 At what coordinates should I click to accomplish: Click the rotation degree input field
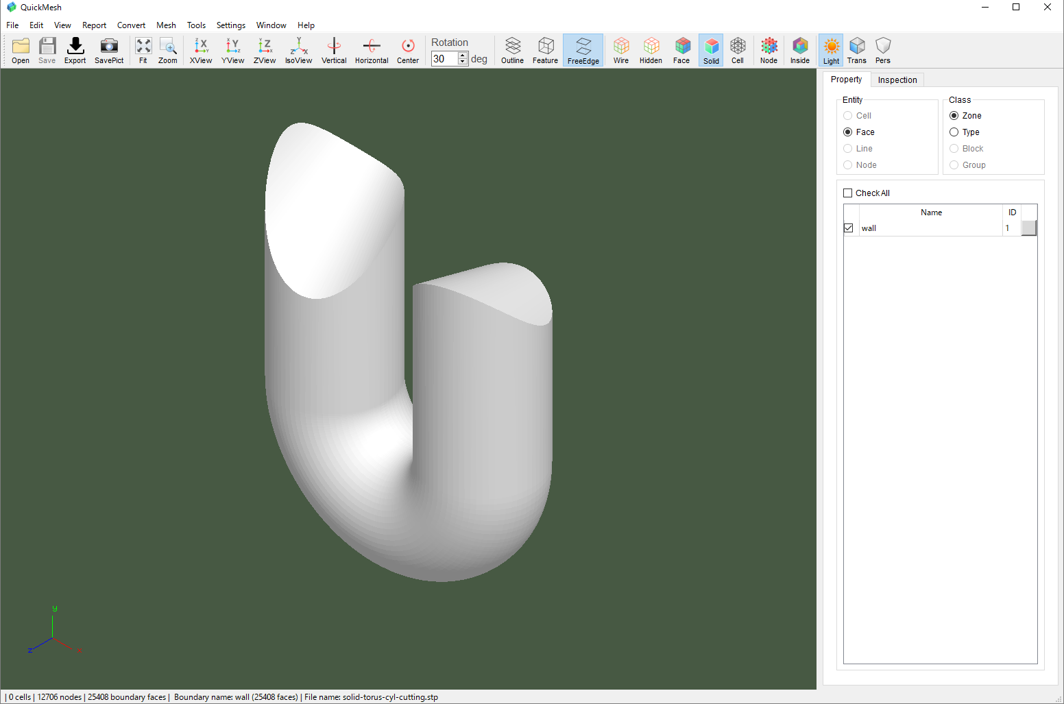click(445, 59)
